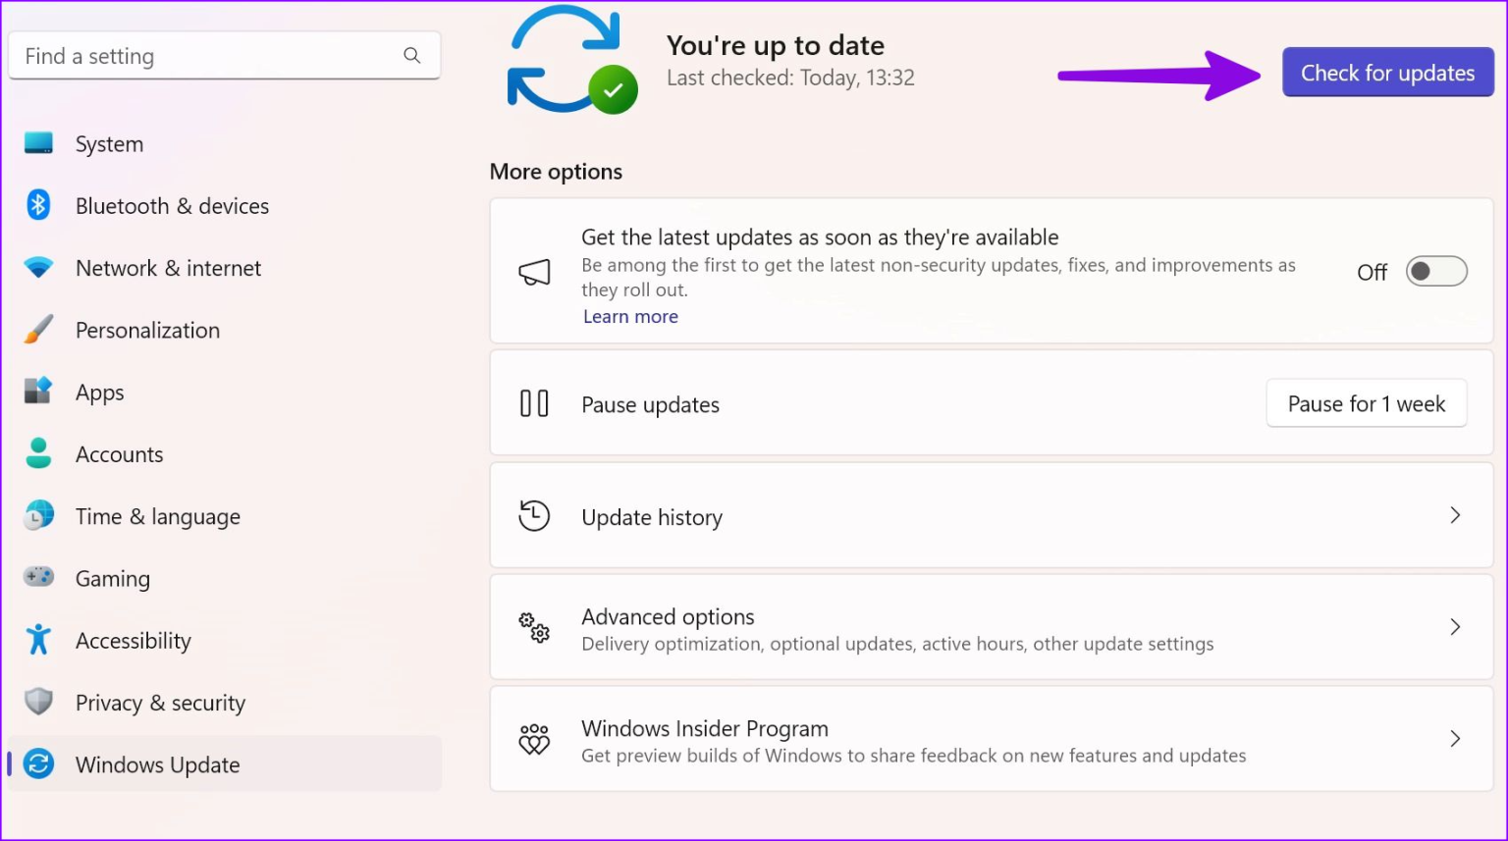Expand Update history with its chevron
The width and height of the screenshot is (1508, 841).
(1455, 516)
